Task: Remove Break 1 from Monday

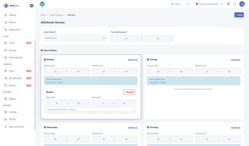Action: click(129, 92)
